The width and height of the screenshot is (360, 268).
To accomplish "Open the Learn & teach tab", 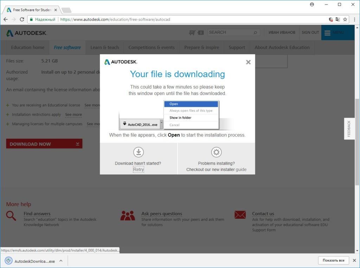I will click(x=105, y=47).
